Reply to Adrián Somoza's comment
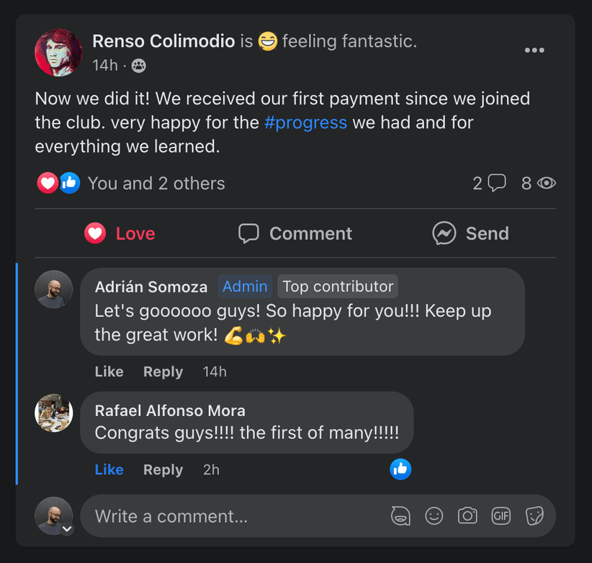Image resolution: width=592 pixels, height=563 pixels. 163,371
